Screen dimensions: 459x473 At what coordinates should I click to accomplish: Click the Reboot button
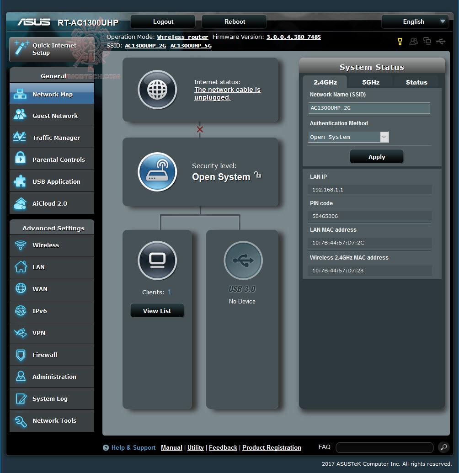235,22
